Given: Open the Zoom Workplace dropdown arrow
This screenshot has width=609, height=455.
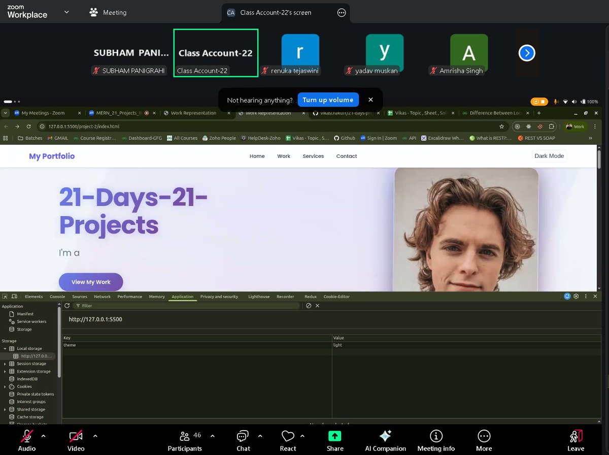Looking at the screenshot, I should click(x=66, y=12).
